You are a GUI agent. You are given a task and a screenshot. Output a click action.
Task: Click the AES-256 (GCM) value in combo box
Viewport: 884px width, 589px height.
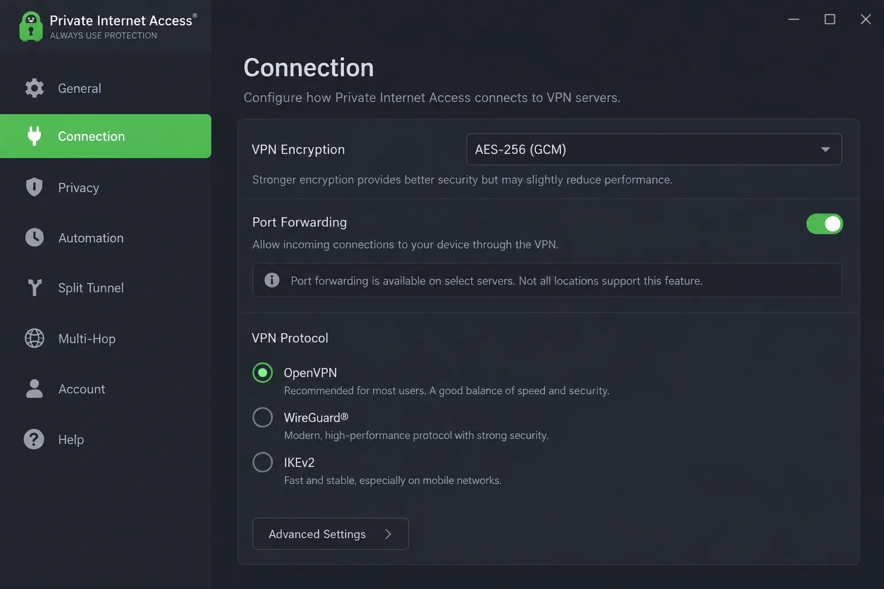520,150
